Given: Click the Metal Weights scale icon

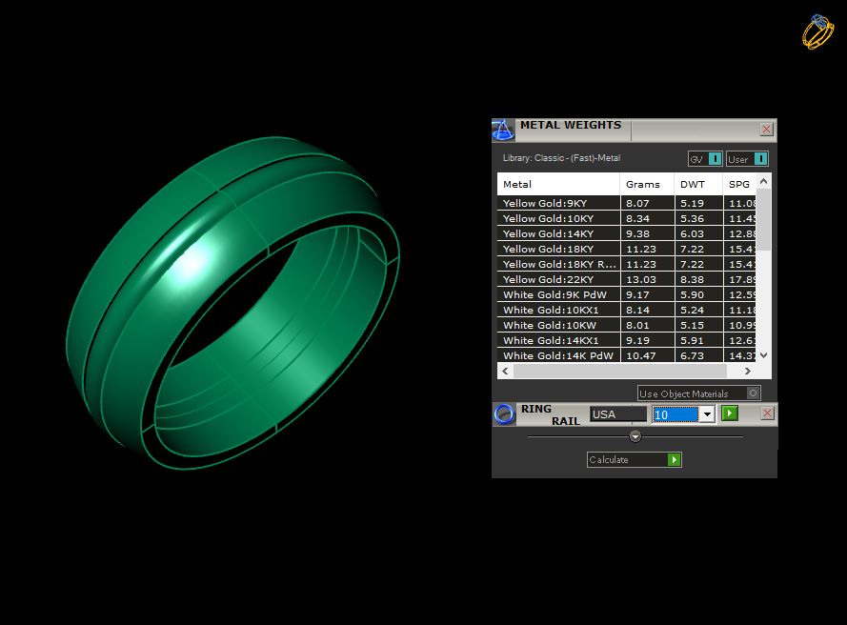Looking at the screenshot, I should tap(503, 131).
